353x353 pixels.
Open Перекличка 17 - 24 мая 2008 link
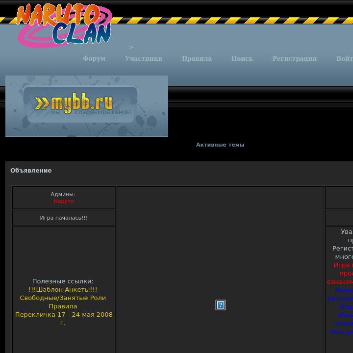(64, 319)
